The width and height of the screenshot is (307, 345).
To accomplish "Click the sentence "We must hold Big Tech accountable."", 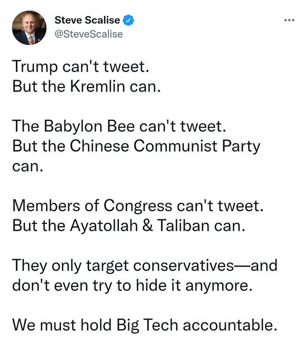I will click(145, 325).
